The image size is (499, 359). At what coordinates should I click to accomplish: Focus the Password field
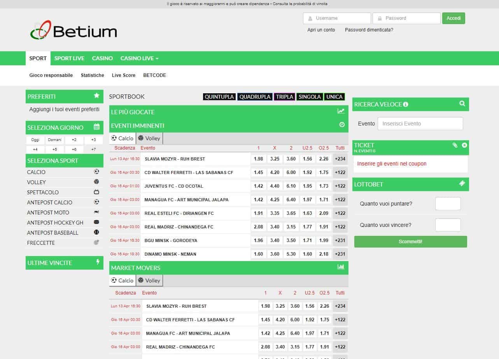pos(406,18)
